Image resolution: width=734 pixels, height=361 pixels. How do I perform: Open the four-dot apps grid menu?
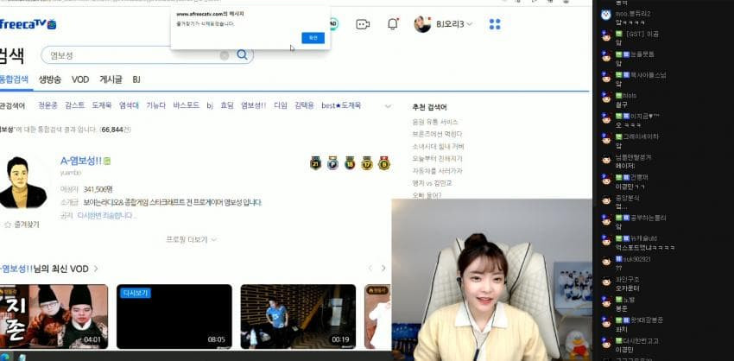[495, 24]
